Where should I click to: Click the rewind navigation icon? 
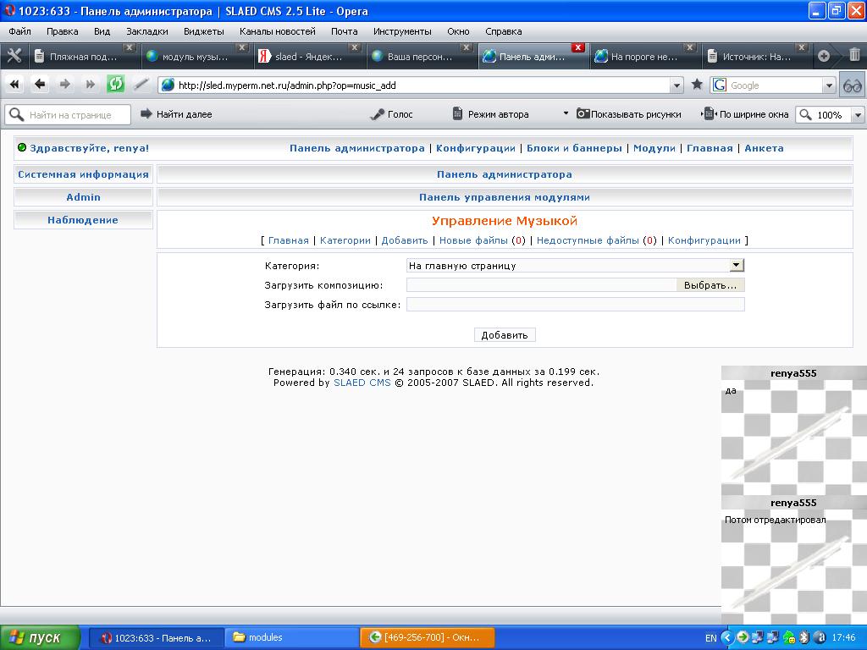[14, 84]
